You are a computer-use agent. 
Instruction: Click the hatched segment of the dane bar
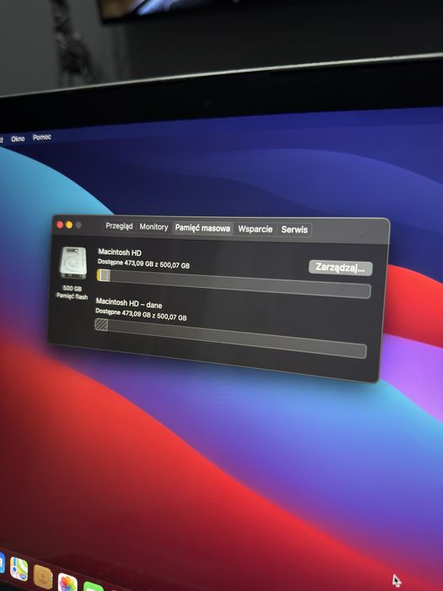(x=101, y=324)
